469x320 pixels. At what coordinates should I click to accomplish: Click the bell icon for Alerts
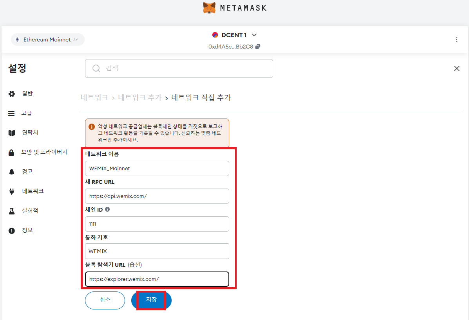coord(12,172)
